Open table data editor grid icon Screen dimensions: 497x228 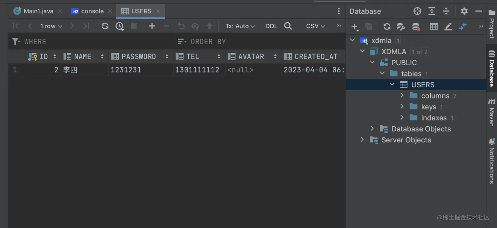pyautogui.click(x=434, y=27)
